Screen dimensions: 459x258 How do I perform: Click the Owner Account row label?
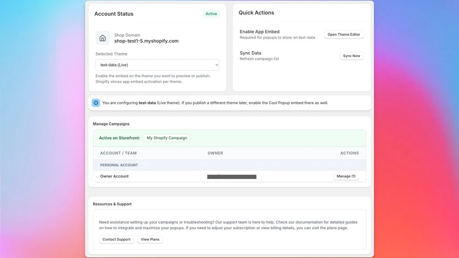click(x=114, y=176)
